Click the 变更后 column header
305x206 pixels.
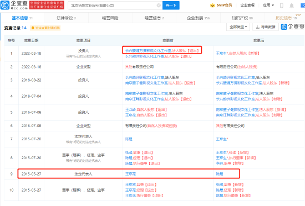(259, 40)
